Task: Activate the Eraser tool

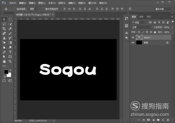Action: click(x=4, y=43)
